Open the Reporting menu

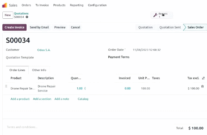point(77,5)
